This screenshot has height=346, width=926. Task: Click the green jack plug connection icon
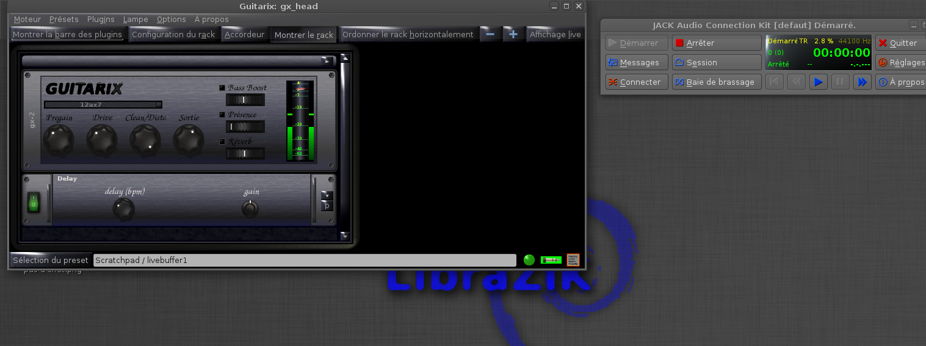pyautogui.click(x=551, y=260)
